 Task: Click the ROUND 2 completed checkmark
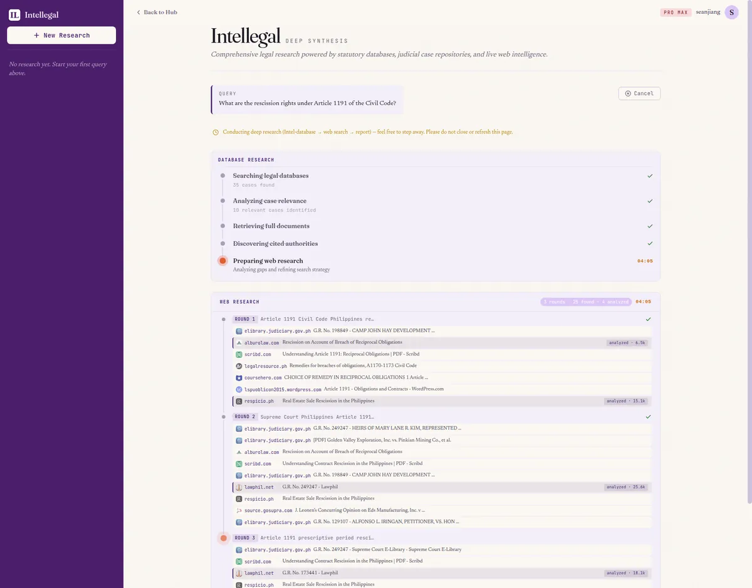649,417
